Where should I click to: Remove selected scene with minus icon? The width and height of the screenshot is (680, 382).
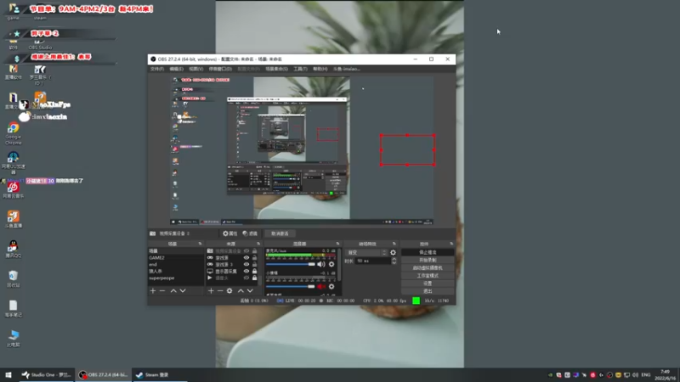pyautogui.click(x=162, y=291)
